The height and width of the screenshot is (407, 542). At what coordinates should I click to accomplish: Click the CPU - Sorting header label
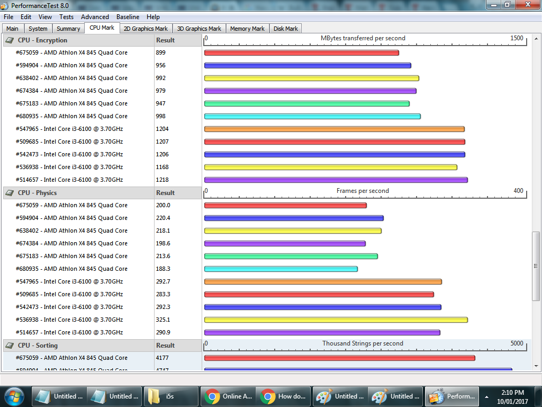tap(38, 346)
